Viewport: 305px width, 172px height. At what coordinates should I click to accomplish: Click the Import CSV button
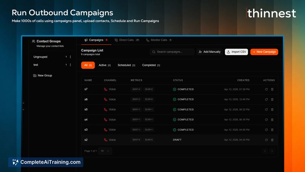(x=236, y=52)
